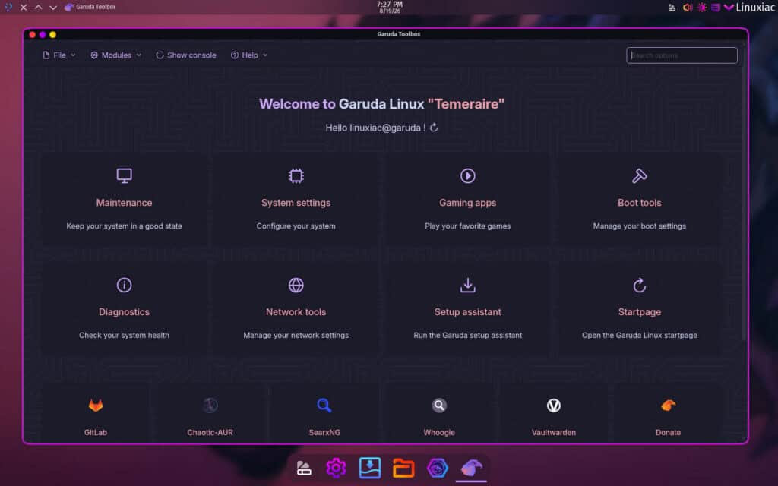Click 'Manage your boot settings' text
This screenshot has width=778, height=486.
pos(639,226)
